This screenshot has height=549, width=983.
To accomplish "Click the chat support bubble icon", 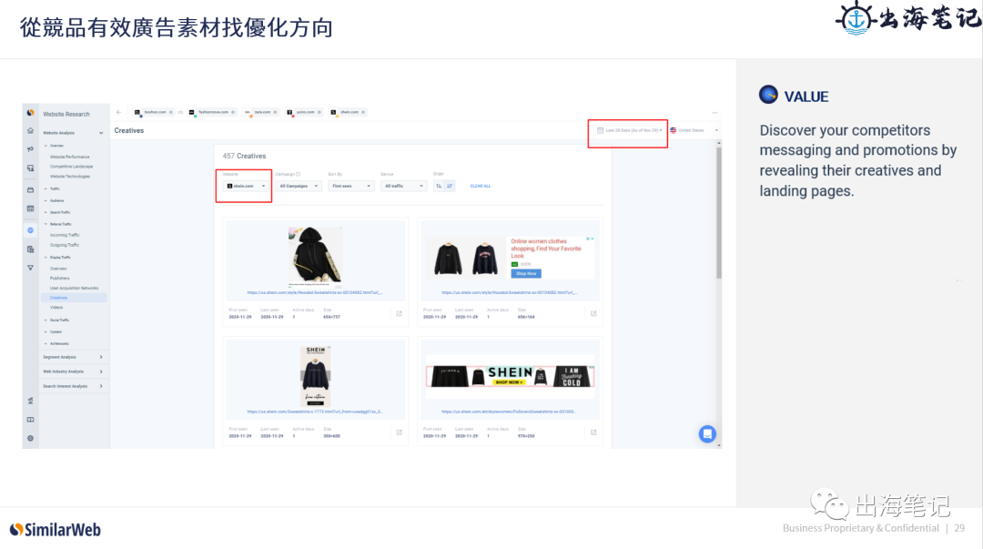I will click(707, 434).
